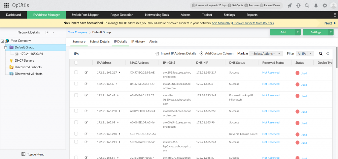This screenshot has width=338, height=159.
Task: Switch to the Subnet Details tab
Action: click(100, 42)
